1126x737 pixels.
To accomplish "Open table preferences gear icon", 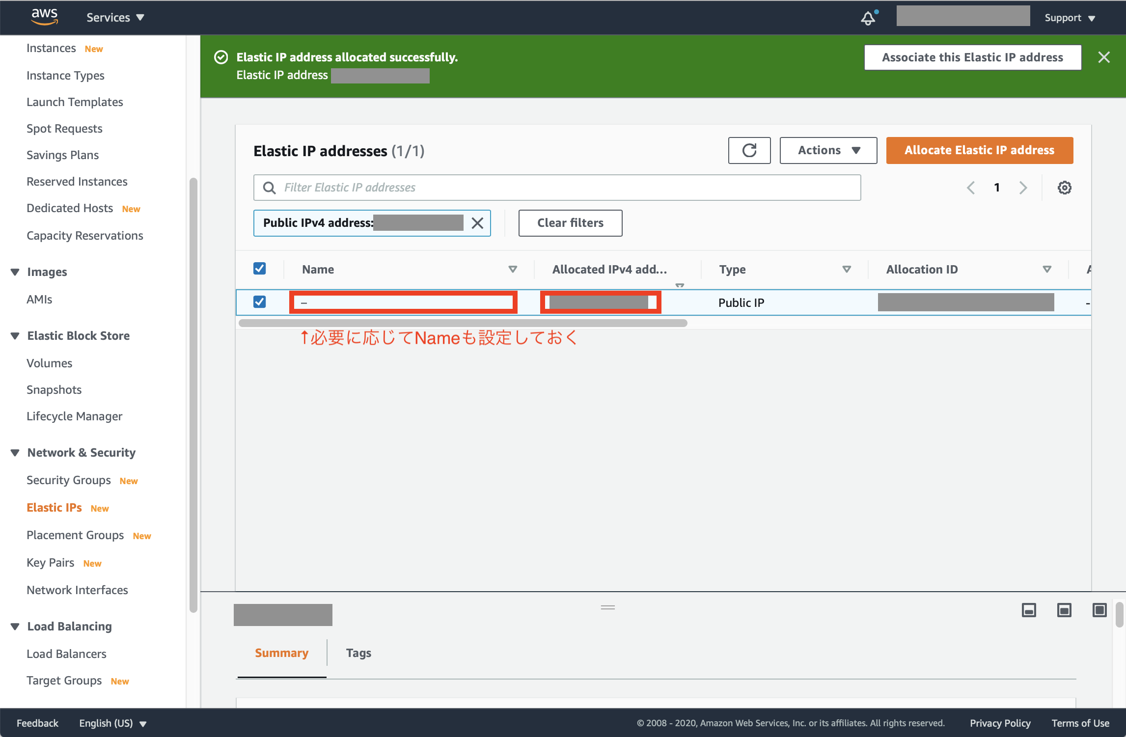I will point(1064,188).
